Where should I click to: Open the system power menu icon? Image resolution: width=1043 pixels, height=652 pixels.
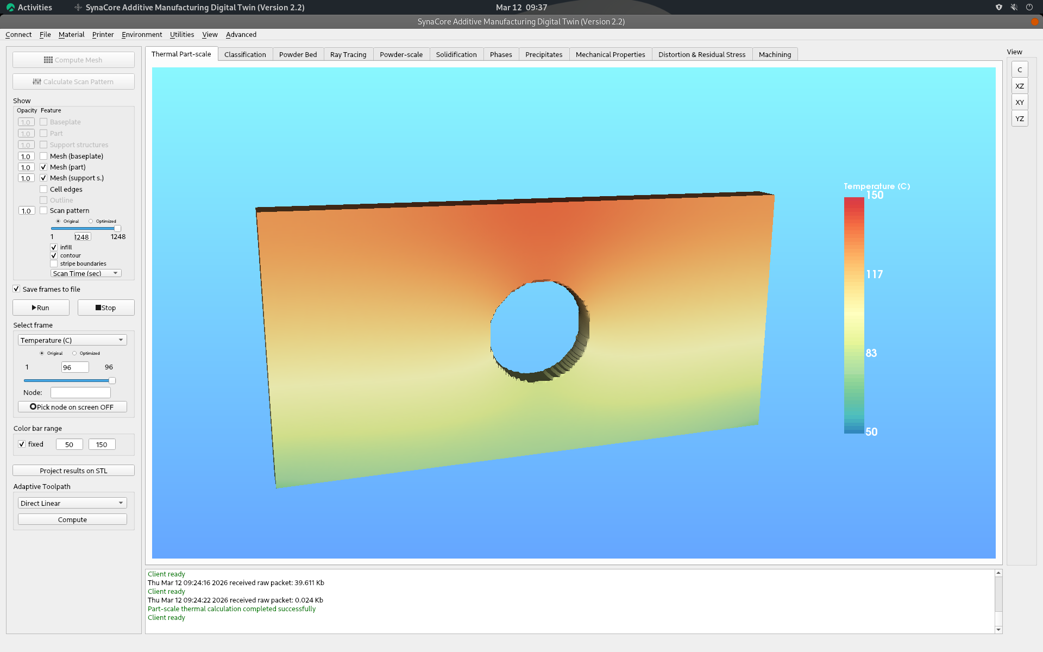(1029, 7)
